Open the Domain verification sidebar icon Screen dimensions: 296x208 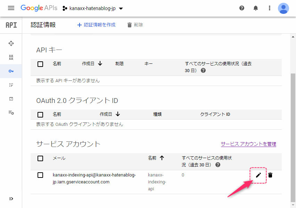coord(11,99)
